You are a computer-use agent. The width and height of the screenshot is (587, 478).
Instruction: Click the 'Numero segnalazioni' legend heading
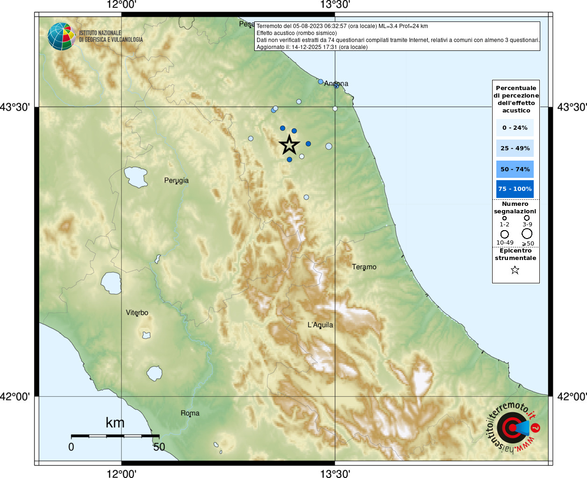515,207
